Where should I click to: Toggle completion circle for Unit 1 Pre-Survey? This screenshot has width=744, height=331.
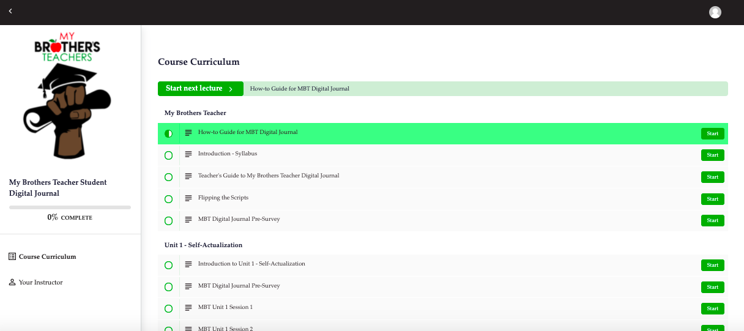click(x=169, y=288)
